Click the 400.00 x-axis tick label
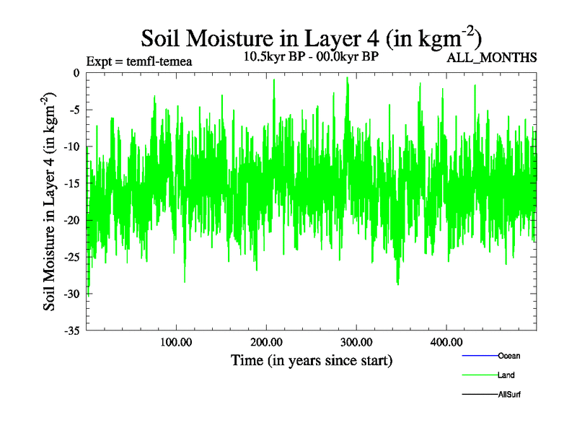Screen dimensions: 577x433 pyautogui.click(x=446, y=342)
